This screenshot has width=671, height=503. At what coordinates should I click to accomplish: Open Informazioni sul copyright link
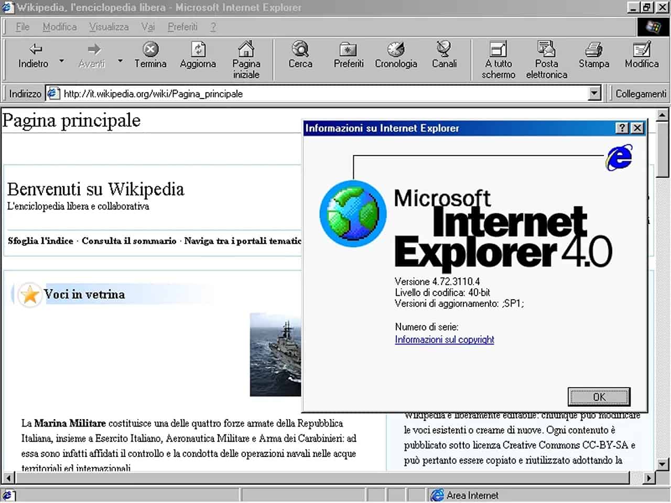[x=445, y=340]
